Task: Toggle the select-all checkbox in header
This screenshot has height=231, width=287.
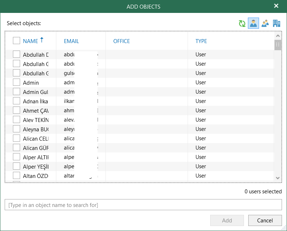Action: pyautogui.click(x=17, y=41)
